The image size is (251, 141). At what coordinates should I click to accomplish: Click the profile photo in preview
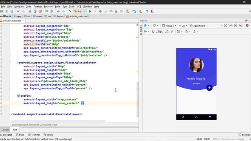(196, 65)
